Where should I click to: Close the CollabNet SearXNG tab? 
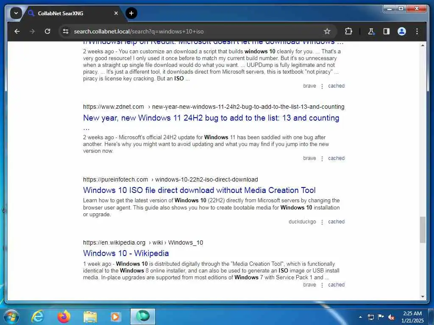point(116,13)
